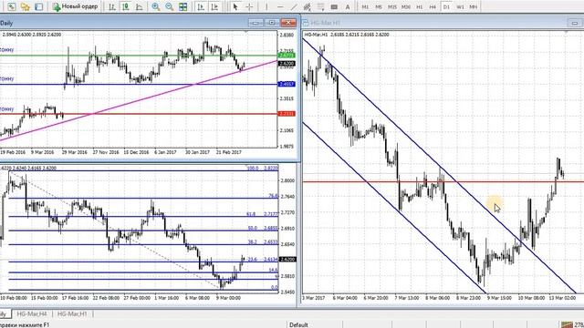584x328 pixels.
Task: Minimize the HG-Mar,H1 chart window
Action: click(575, 23)
